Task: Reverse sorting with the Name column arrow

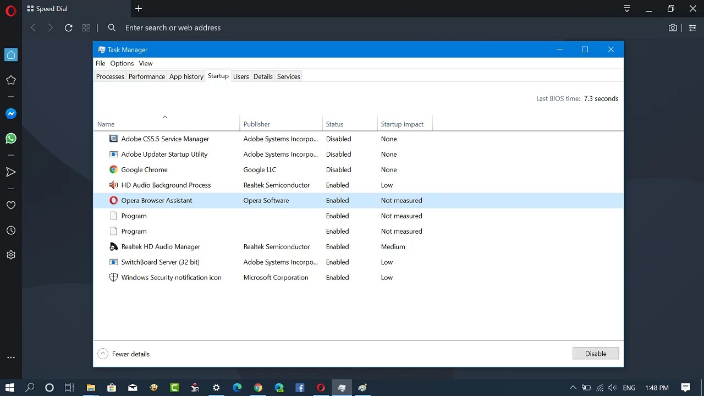Action: coord(164,117)
